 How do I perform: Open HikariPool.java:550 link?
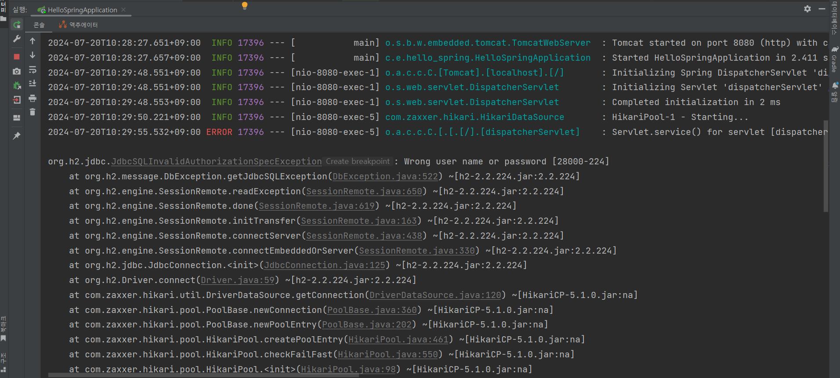coord(388,355)
